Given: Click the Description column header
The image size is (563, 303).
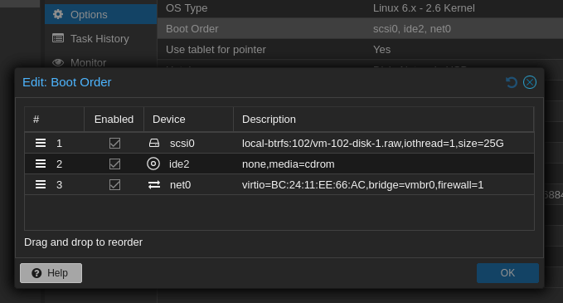Looking at the screenshot, I should click(x=383, y=120).
